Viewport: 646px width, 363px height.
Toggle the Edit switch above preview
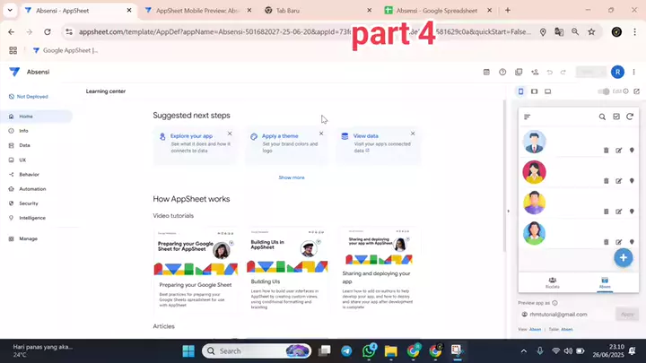(605, 91)
